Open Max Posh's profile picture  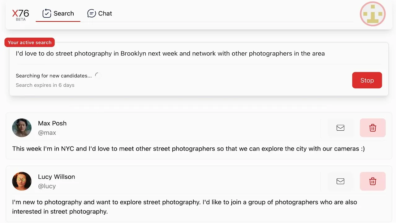tap(22, 128)
